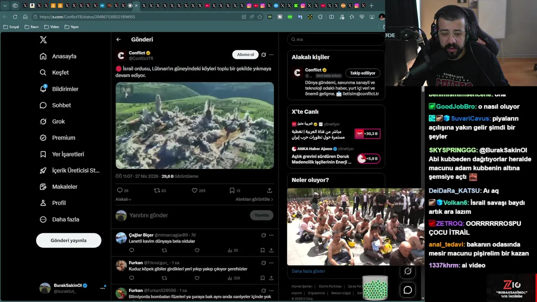The width and height of the screenshot is (537, 302).
Task: Open the ANKA Haber Ajansı live stream
Action: pos(336,156)
